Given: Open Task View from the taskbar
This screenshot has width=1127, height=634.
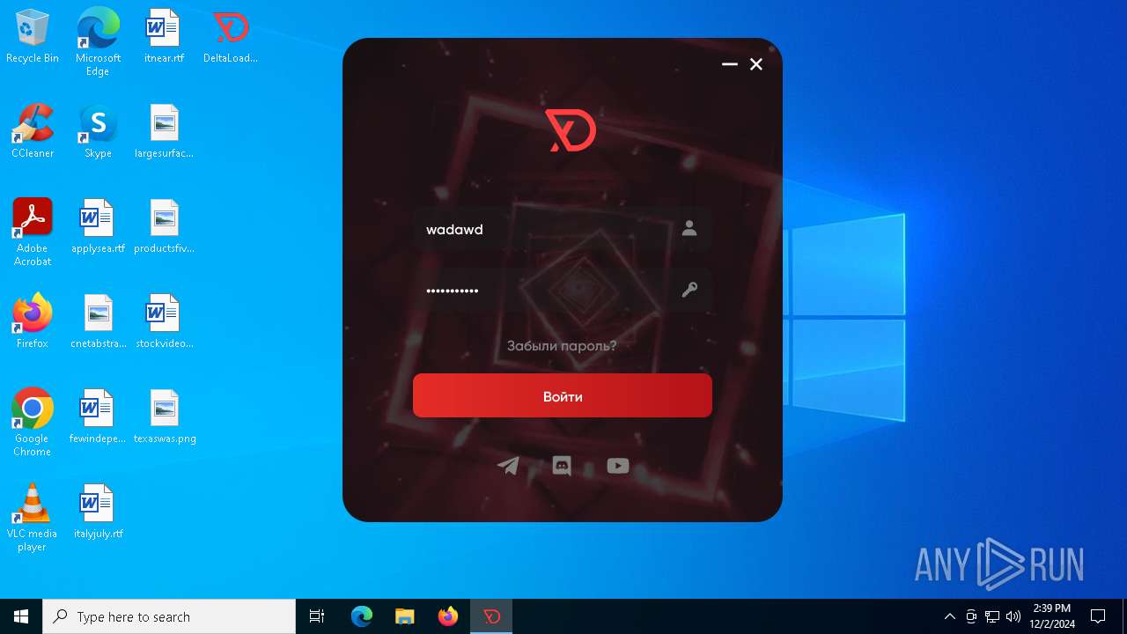Looking at the screenshot, I should [x=317, y=616].
